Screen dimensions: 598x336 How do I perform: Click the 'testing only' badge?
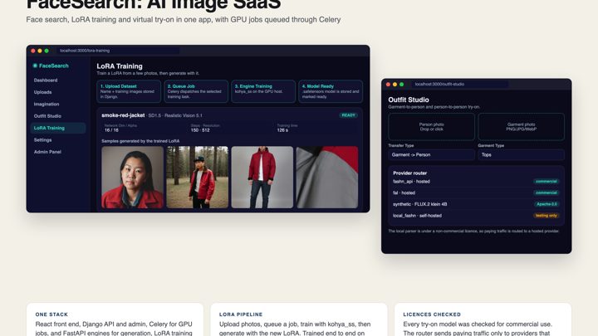point(547,216)
